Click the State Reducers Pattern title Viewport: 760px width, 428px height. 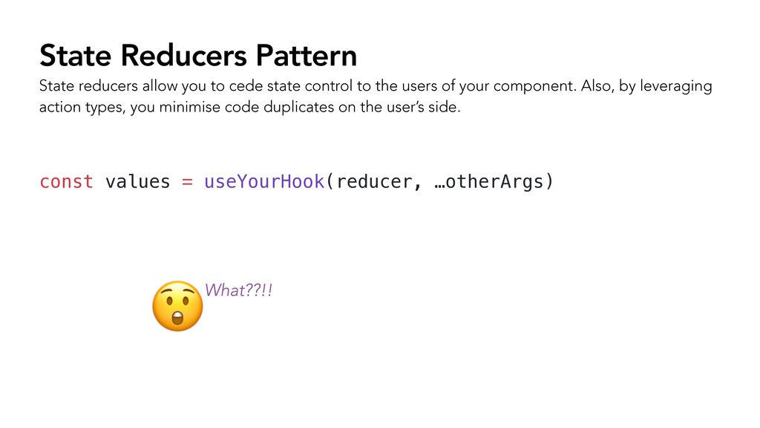[198, 55]
